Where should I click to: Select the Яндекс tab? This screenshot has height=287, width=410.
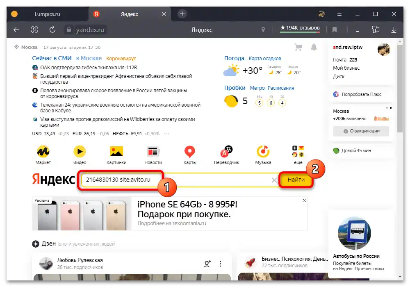pos(129,14)
